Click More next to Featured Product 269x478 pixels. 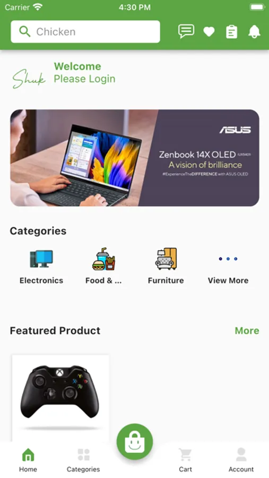(x=247, y=330)
